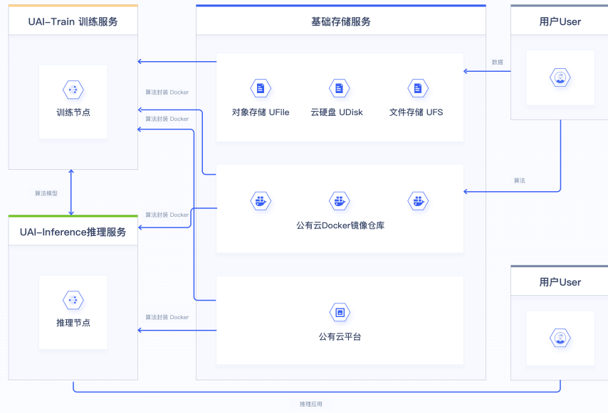Click the leftmost Docker whale icon
Screen dimensions: 608x413
pos(261,201)
